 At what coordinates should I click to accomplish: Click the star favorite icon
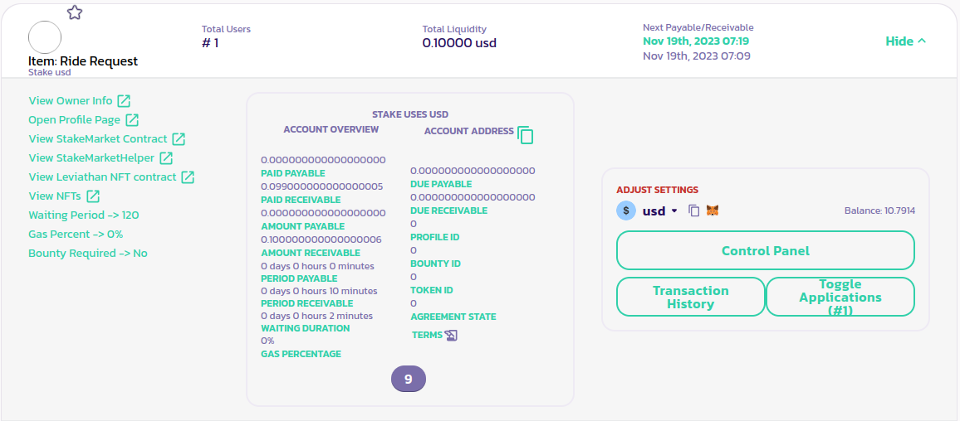[75, 12]
